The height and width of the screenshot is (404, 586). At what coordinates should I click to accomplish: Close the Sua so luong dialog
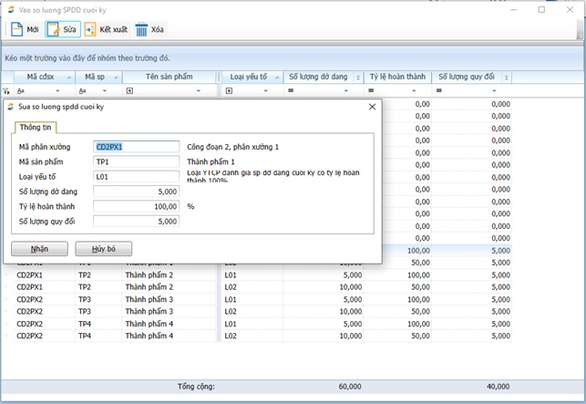[372, 107]
